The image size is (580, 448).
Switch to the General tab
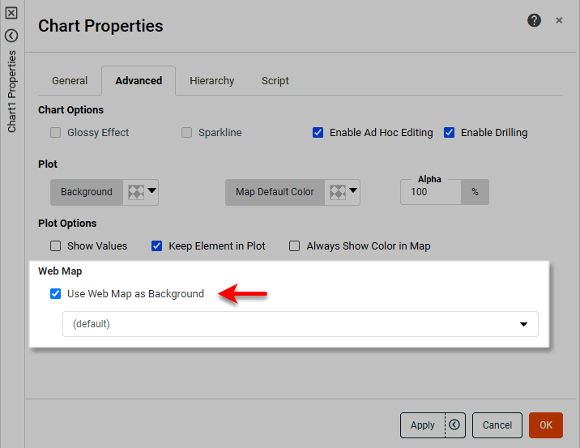tap(70, 81)
